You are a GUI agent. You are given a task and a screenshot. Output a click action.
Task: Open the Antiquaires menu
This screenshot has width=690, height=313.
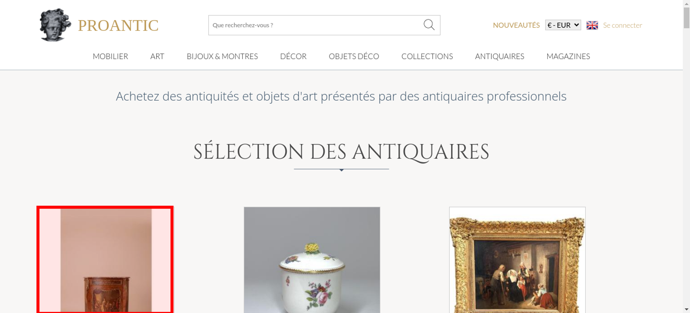coord(500,56)
